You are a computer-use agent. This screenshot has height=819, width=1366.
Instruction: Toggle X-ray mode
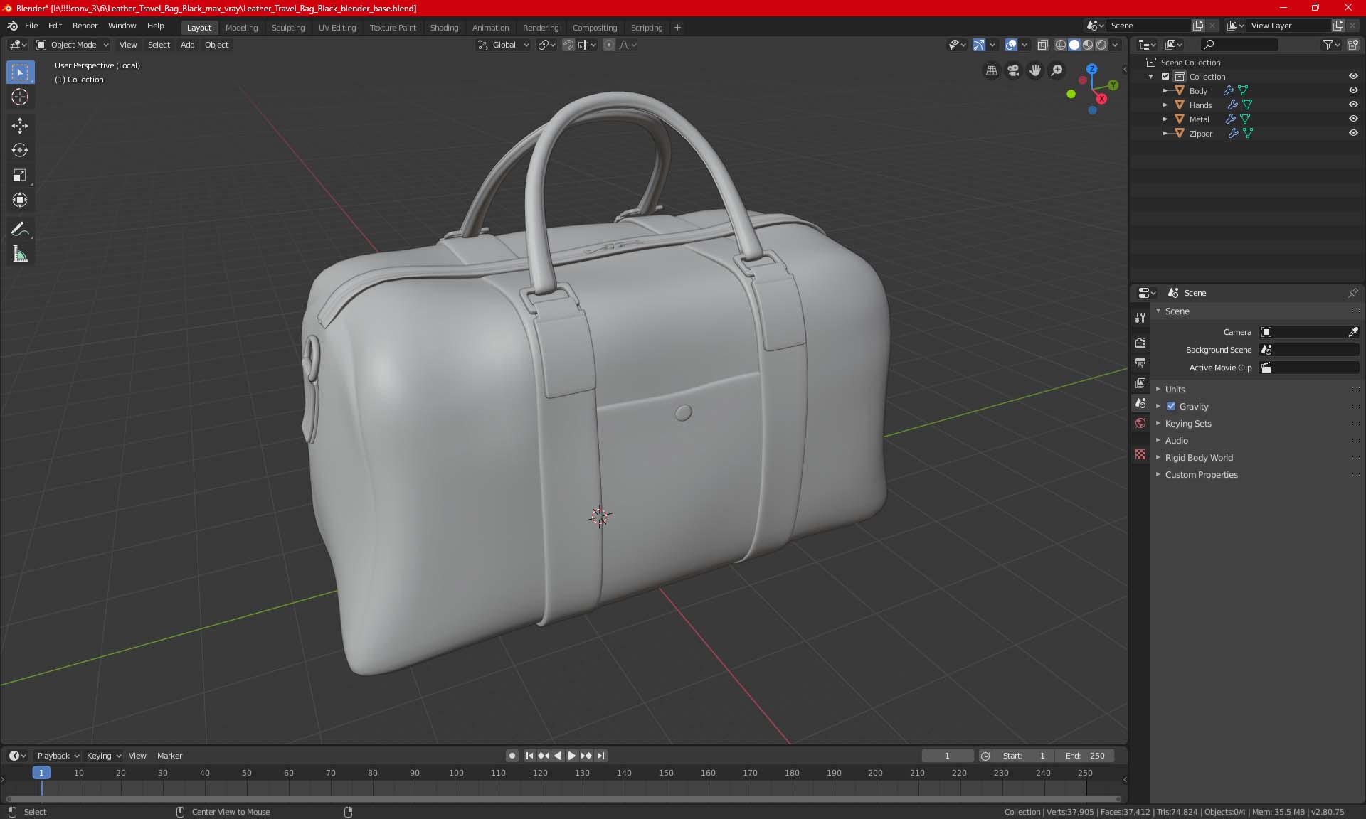(1042, 45)
